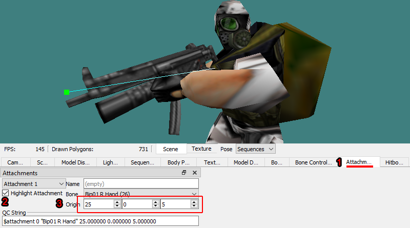Close the Attachments panel

195,173
